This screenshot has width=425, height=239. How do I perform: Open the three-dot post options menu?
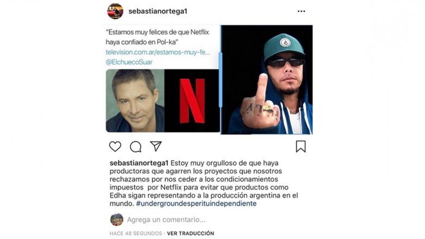point(302,11)
